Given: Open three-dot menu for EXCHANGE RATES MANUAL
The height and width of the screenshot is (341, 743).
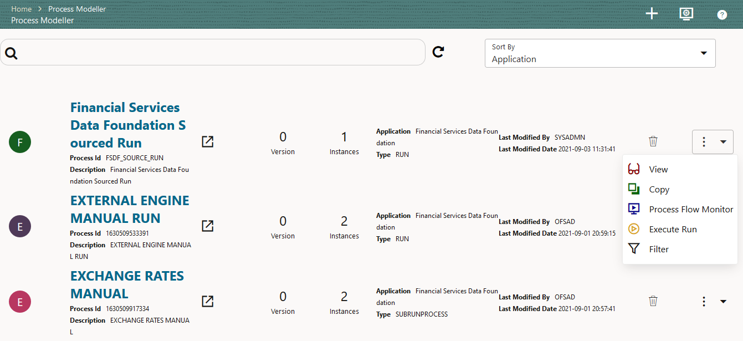Looking at the screenshot, I should pyautogui.click(x=704, y=302).
